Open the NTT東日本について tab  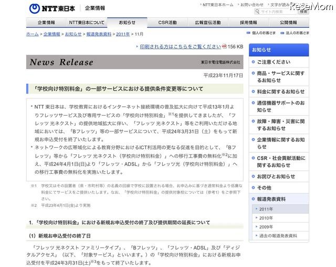[87, 23]
